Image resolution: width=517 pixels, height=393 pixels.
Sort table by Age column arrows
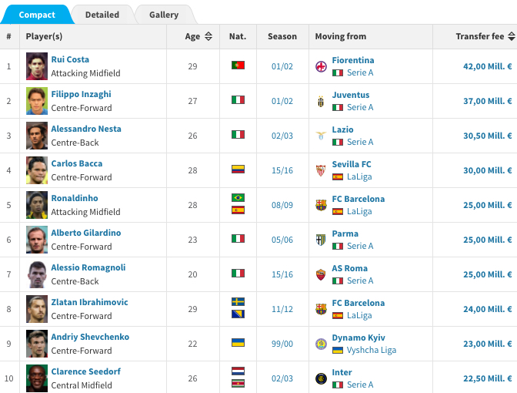point(208,36)
